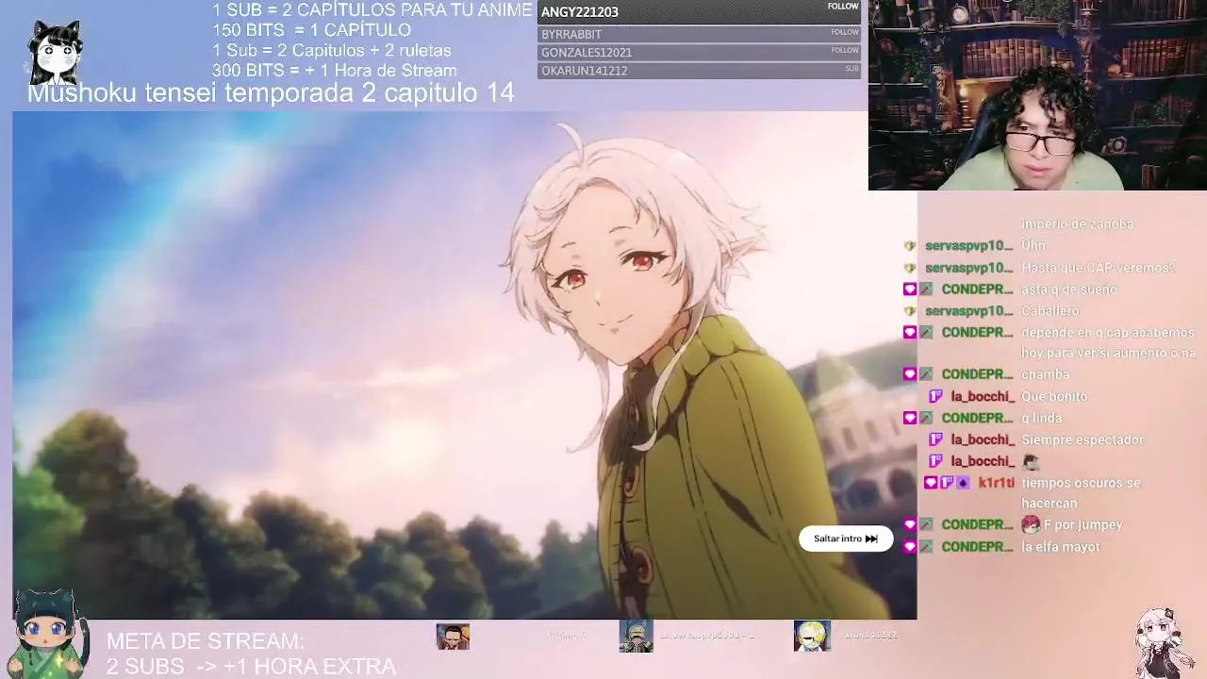Click ANGY221203 in the follower list
1207x679 pixels.
699,12
